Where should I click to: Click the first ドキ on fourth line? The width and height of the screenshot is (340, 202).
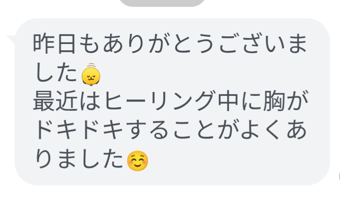point(56,130)
